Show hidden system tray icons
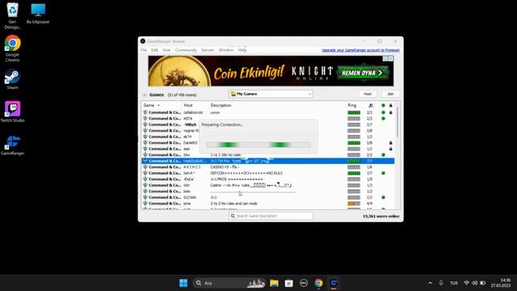Image resolution: width=517 pixels, height=291 pixels. pyautogui.click(x=430, y=283)
